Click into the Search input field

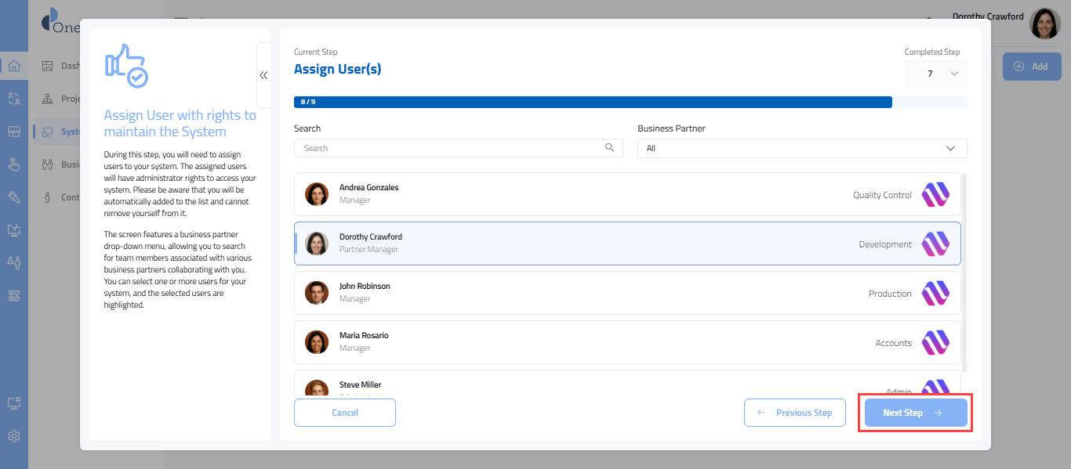(x=451, y=148)
